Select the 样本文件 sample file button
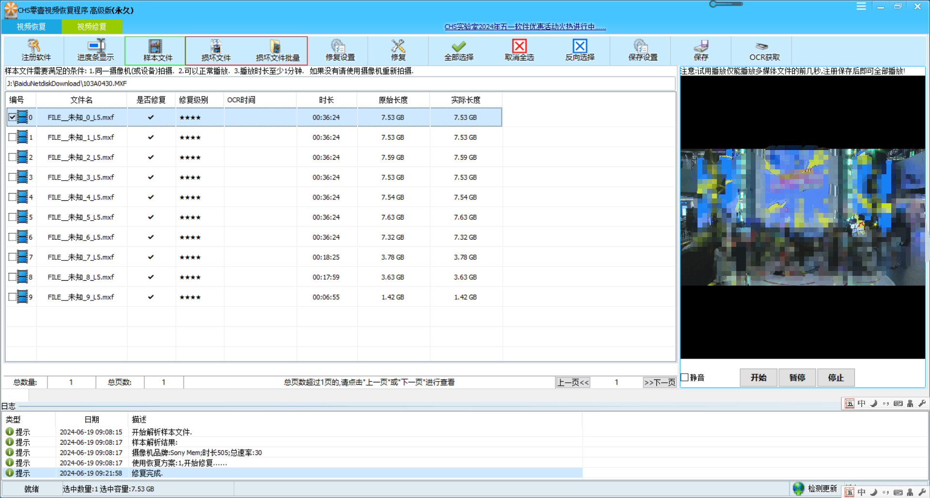Screen dimensions: 930x498 click(155, 50)
